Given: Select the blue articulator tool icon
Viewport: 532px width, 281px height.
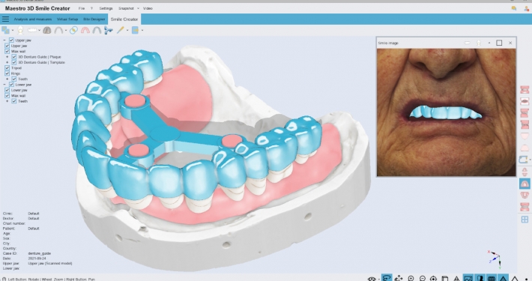Looking at the screenshot, I should click(108, 30).
